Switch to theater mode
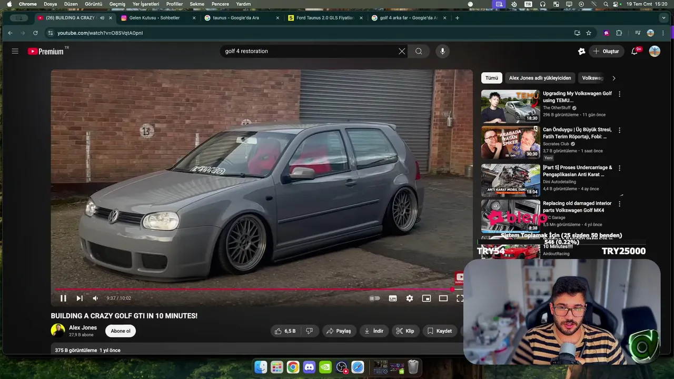 tap(443, 298)
